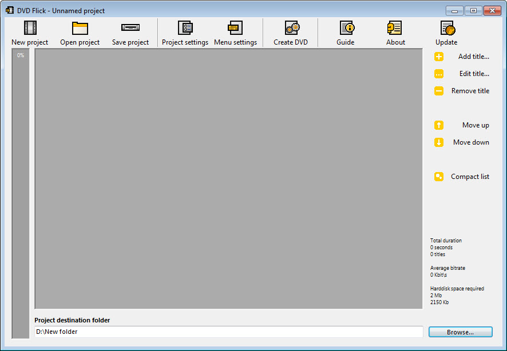Open Project settings toolbar icon
This screenshot has height=351, width=507.
click(185, 28)
